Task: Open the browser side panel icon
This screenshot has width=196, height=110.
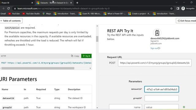Action: 178,9
